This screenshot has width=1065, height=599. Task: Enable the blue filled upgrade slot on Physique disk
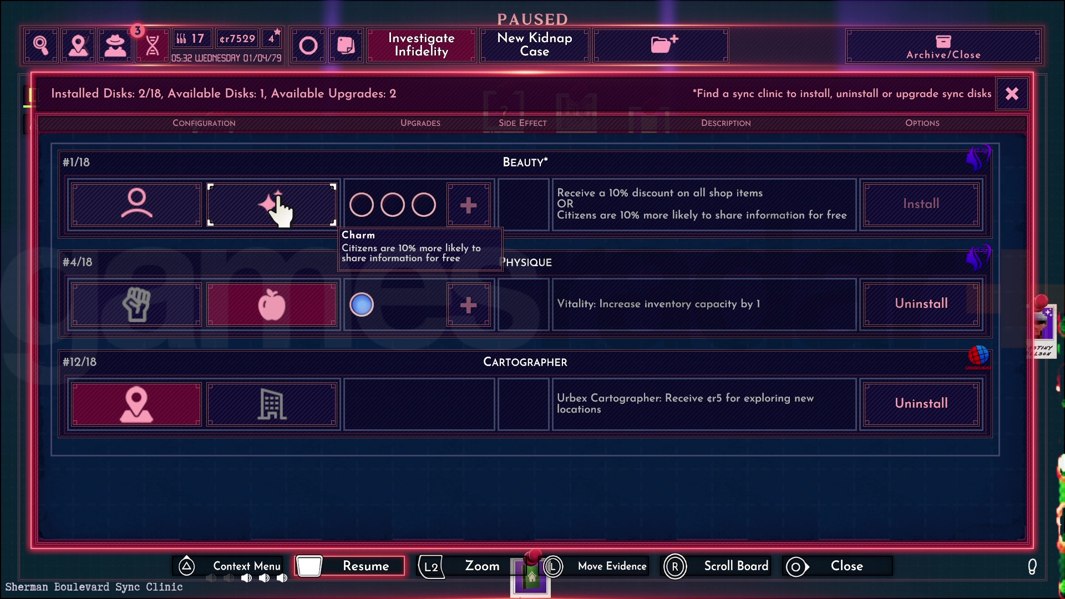361,303
